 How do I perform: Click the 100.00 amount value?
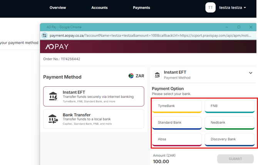(161, 162)
